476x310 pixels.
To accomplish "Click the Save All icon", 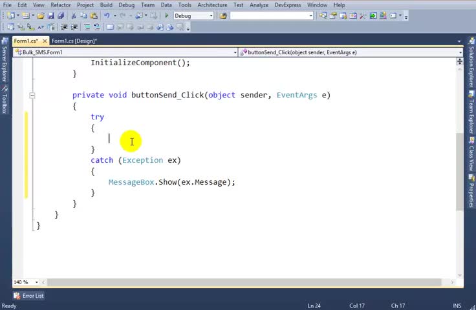I will [x=61, y=15].
